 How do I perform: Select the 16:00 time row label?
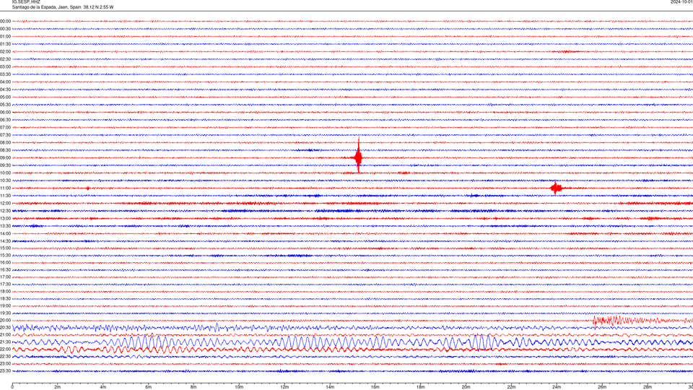click(5, 263)
